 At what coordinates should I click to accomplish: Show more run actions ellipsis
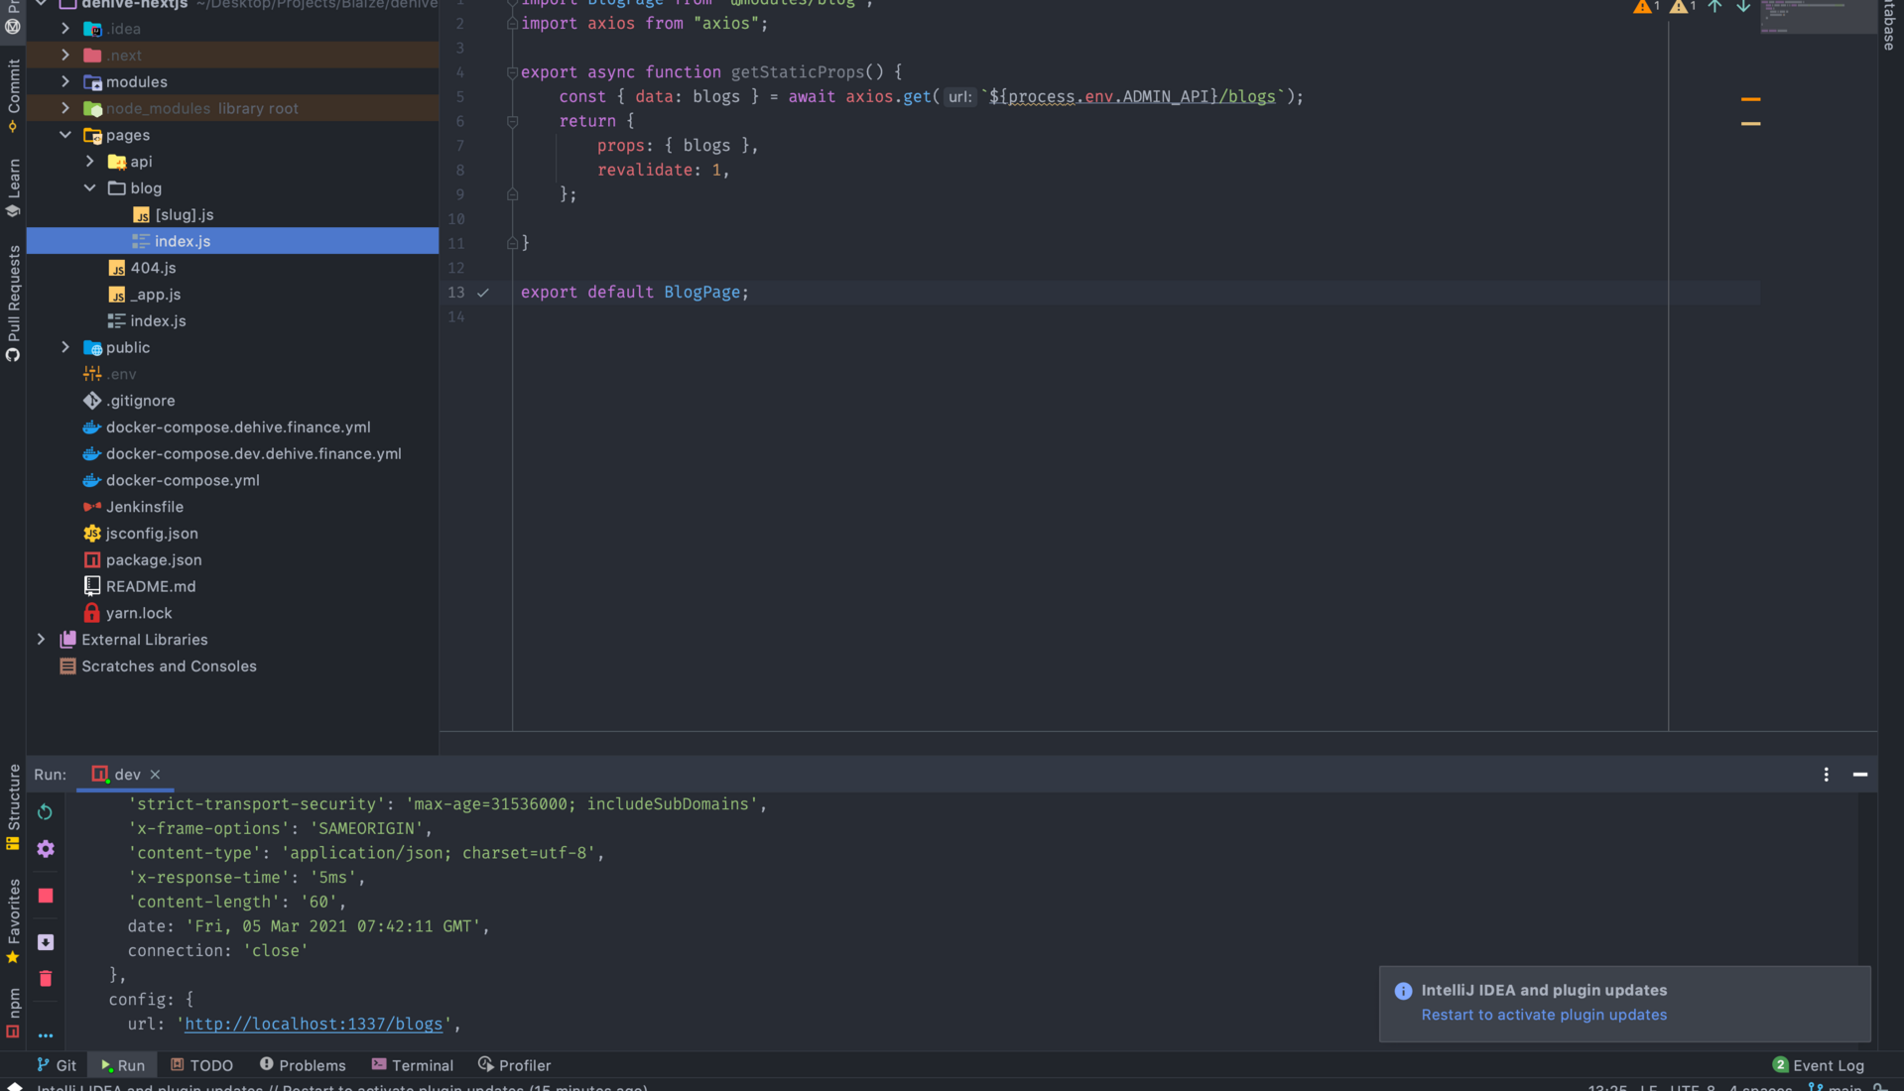point(46,1035)
